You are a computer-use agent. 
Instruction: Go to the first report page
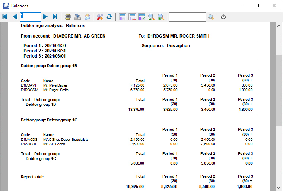5,17
